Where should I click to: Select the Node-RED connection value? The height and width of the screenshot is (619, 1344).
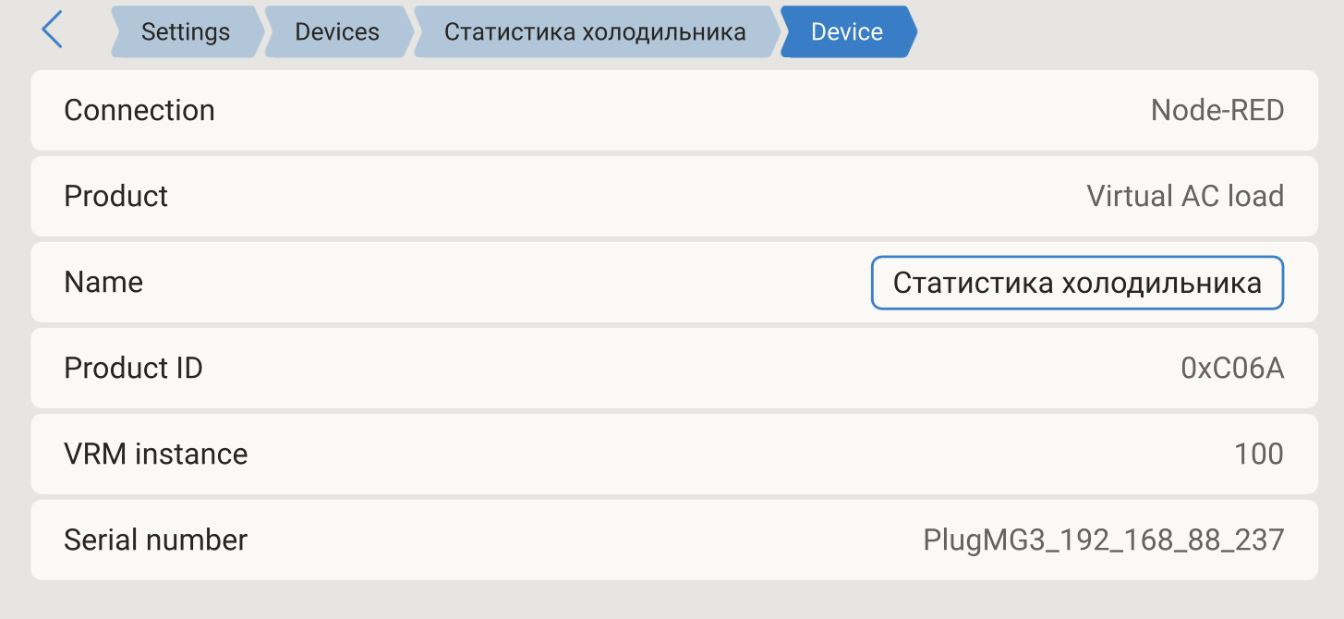1217,111
